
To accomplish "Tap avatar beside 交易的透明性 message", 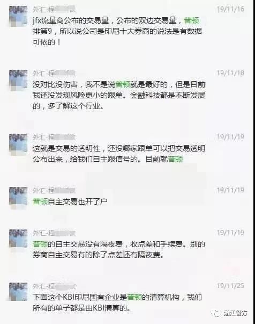I will (x=18, y=143).
